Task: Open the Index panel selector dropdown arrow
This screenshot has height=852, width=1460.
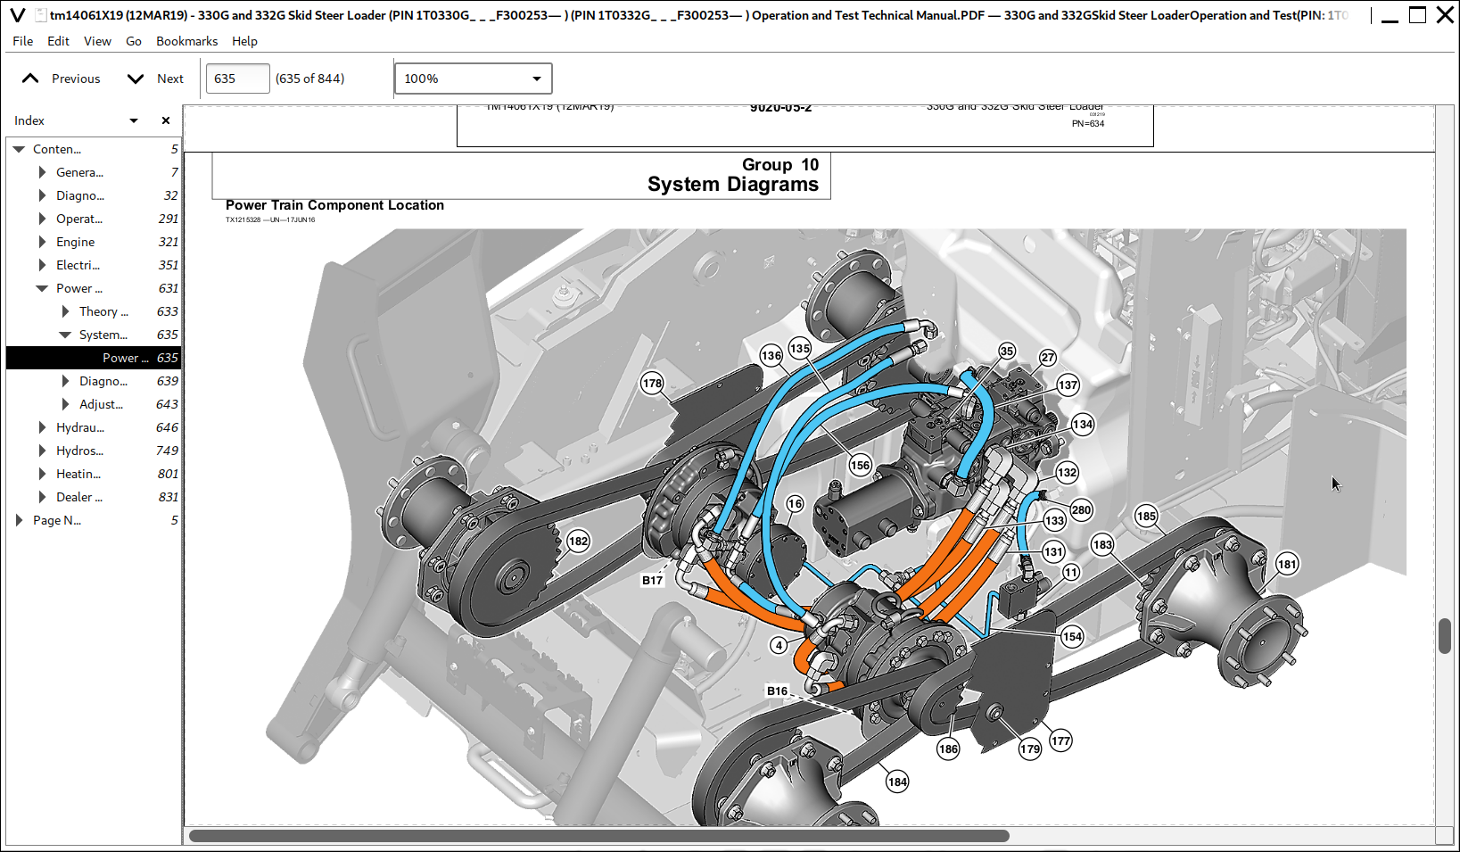Action: pos(133,120)
